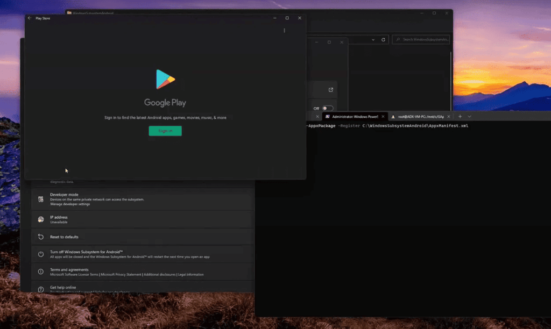Screen dimensions: 551x329
Task: Click the Developer mode heading
Action: click(x=64, y=195)
